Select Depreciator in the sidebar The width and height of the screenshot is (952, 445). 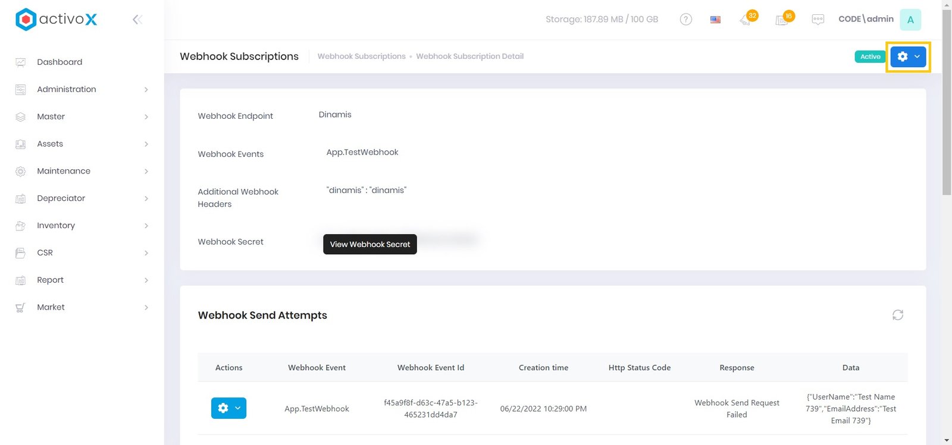click(61, 198)
